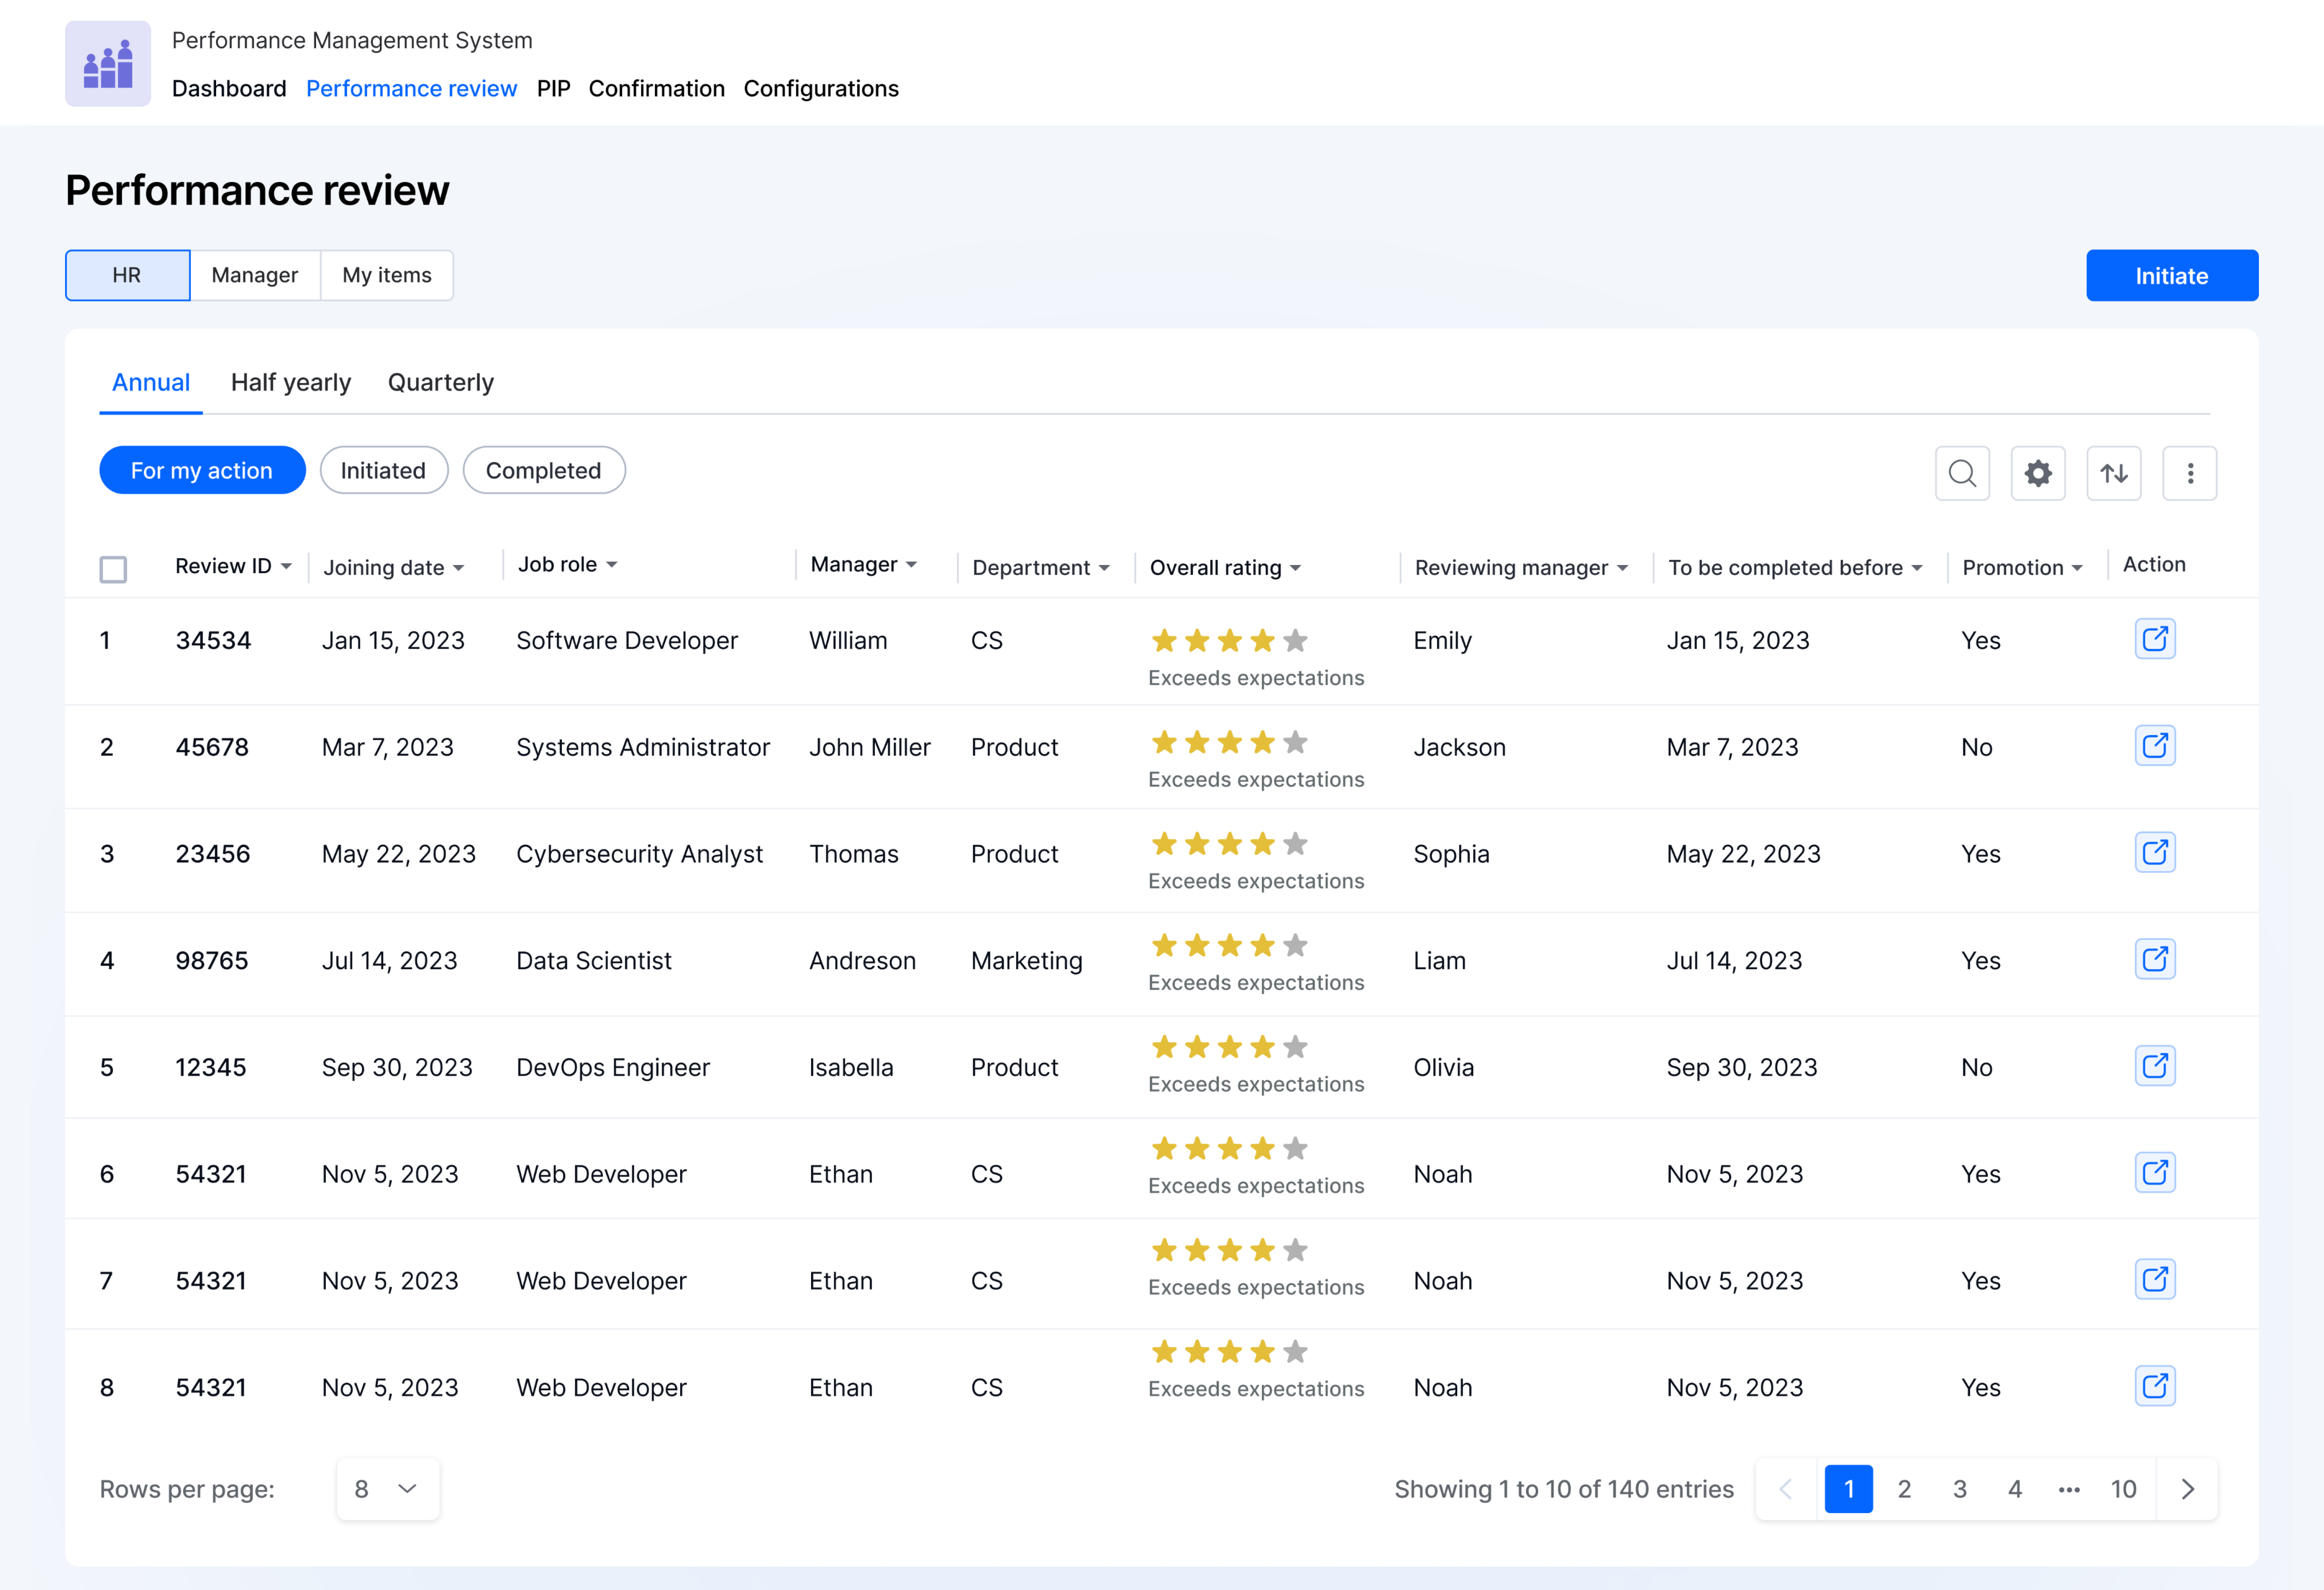Switch to the Manager view button
The width and height of the screenshot is (2324, 1590).
tap(255, 275)
